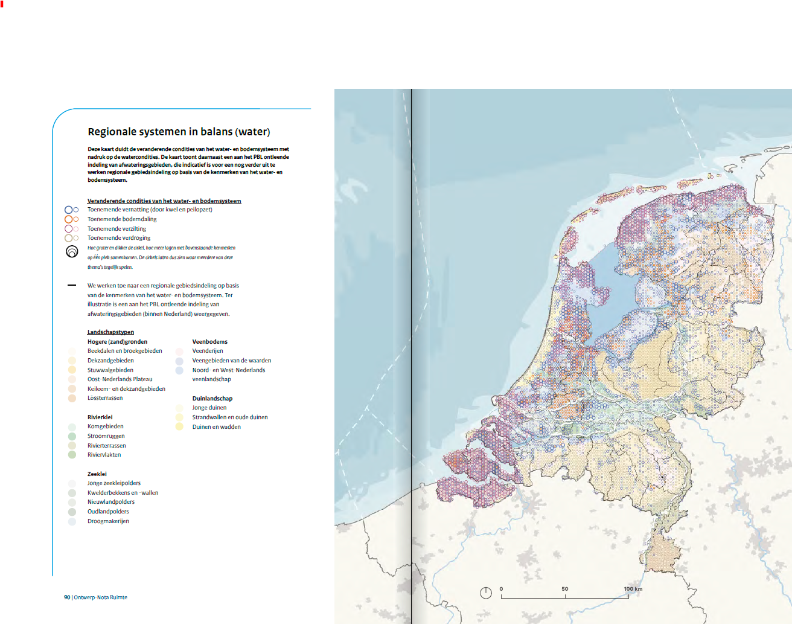The image size is (792, 624).
Task: Click the Stuwwalgebieden yellow legend swatch
Action: point(72,370)
